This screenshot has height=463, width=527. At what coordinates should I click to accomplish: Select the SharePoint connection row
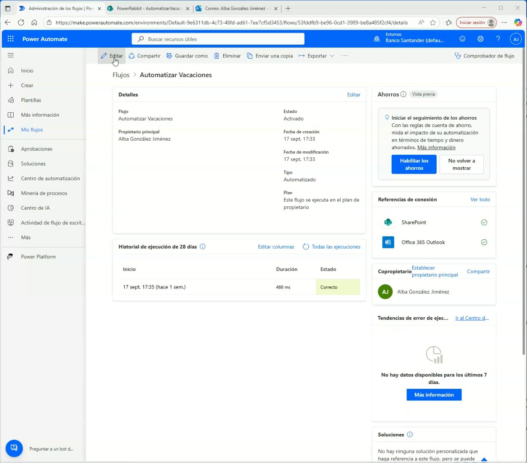(x=434, y=222)
